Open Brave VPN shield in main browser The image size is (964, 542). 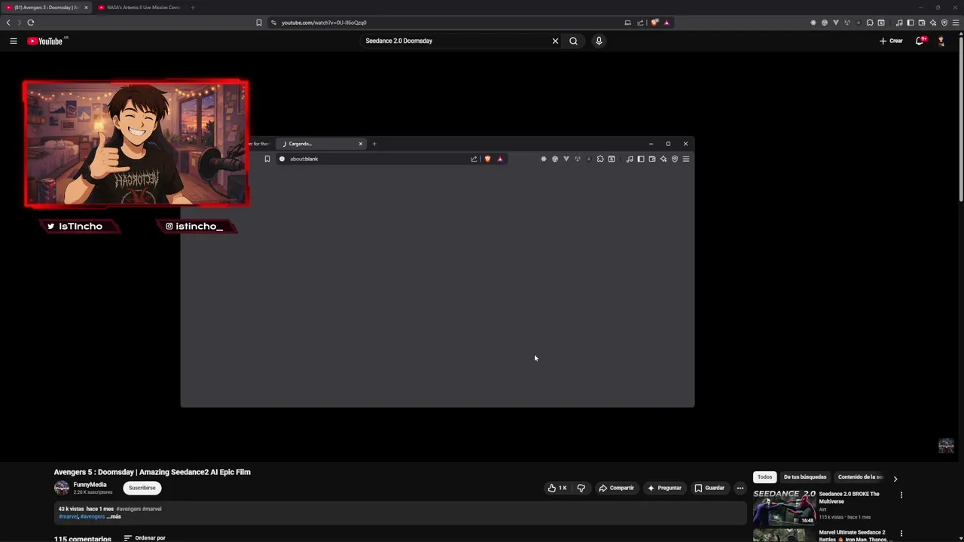click(x=944, y=23)
